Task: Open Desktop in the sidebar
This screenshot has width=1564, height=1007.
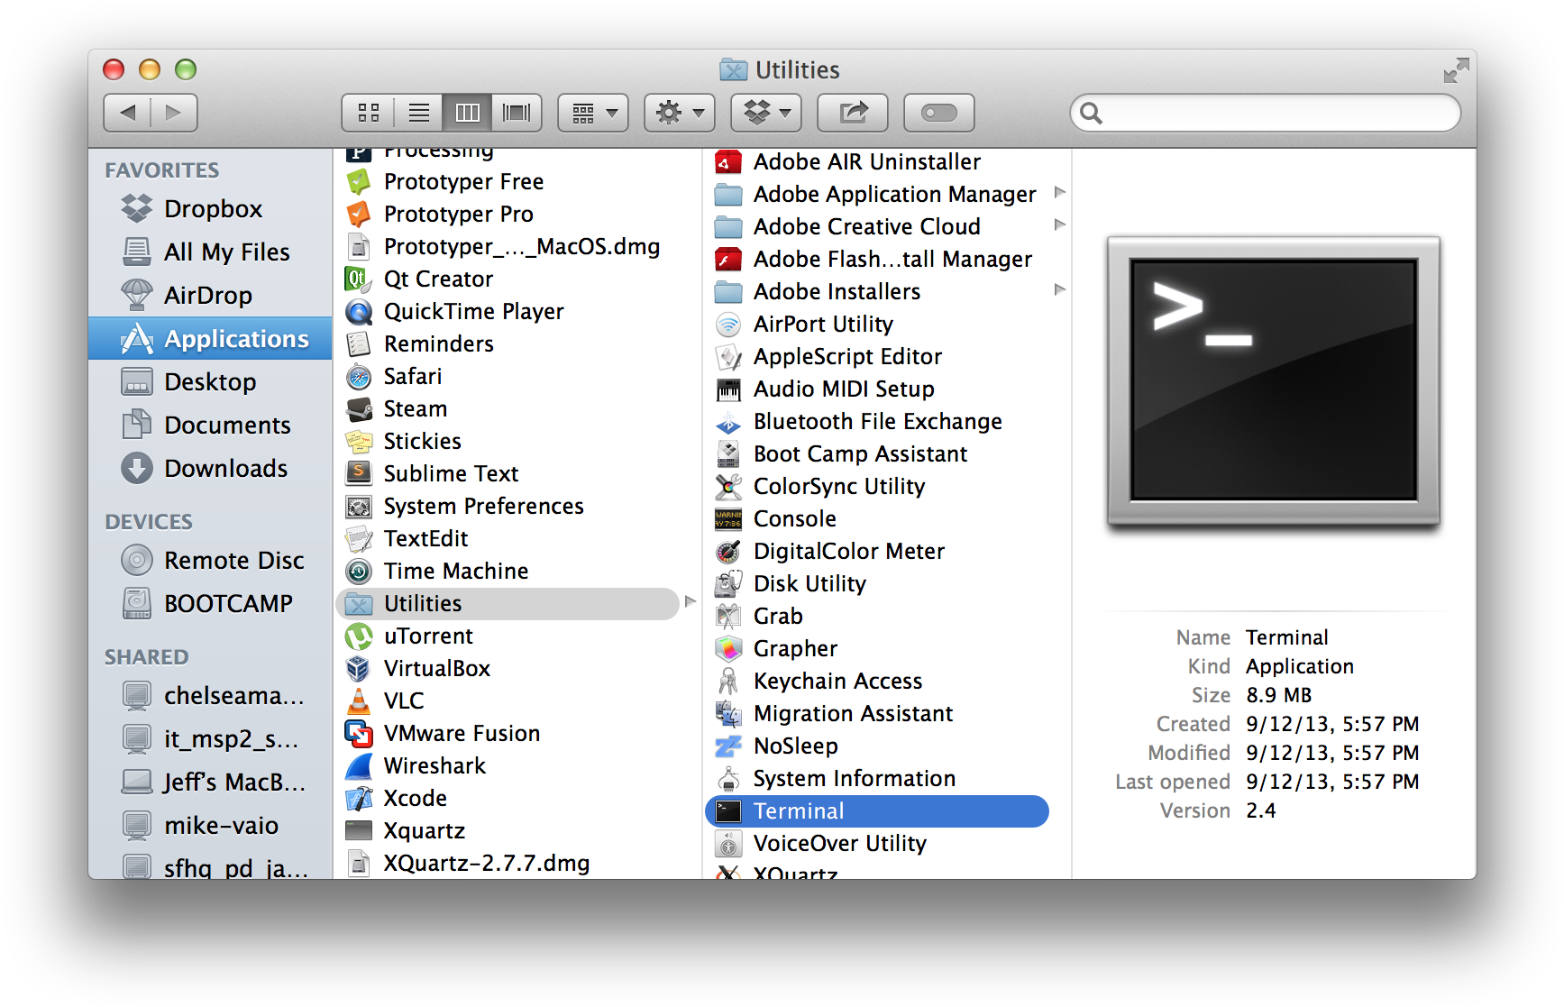Action: [210, 381]
